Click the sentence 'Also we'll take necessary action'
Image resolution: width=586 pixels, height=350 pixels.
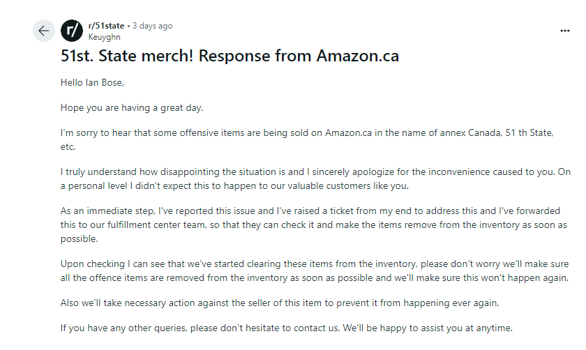[x=280, y=303]
